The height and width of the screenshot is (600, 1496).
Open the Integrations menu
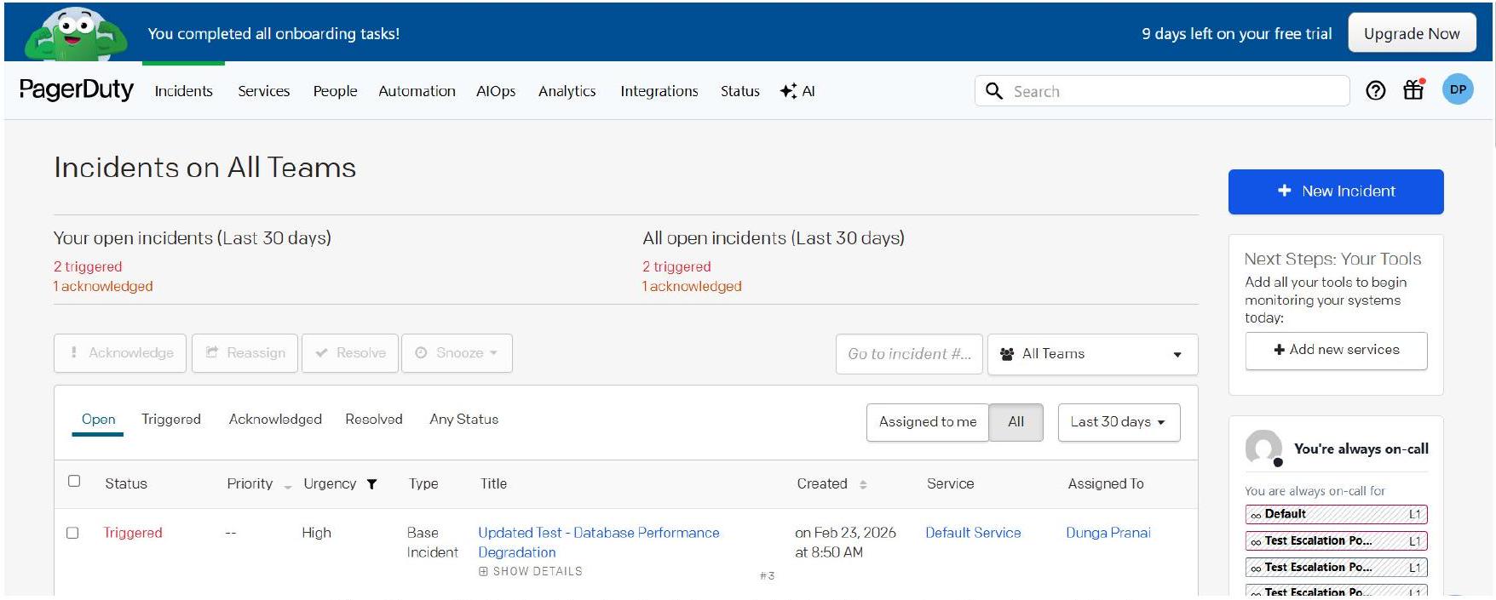click(x=659, y=91)
